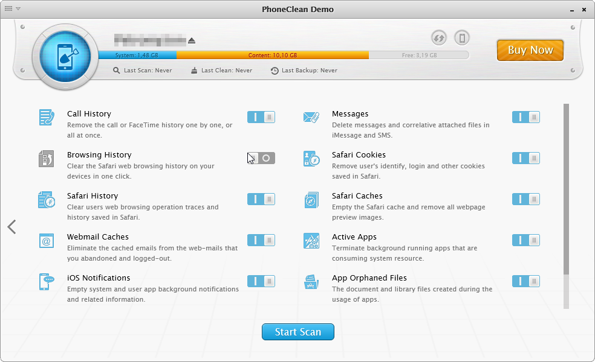Click the Last Clean broom icon

coord(194,71)
